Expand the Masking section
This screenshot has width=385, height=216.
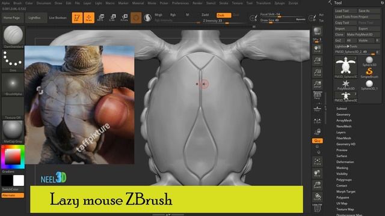point(342,168)
